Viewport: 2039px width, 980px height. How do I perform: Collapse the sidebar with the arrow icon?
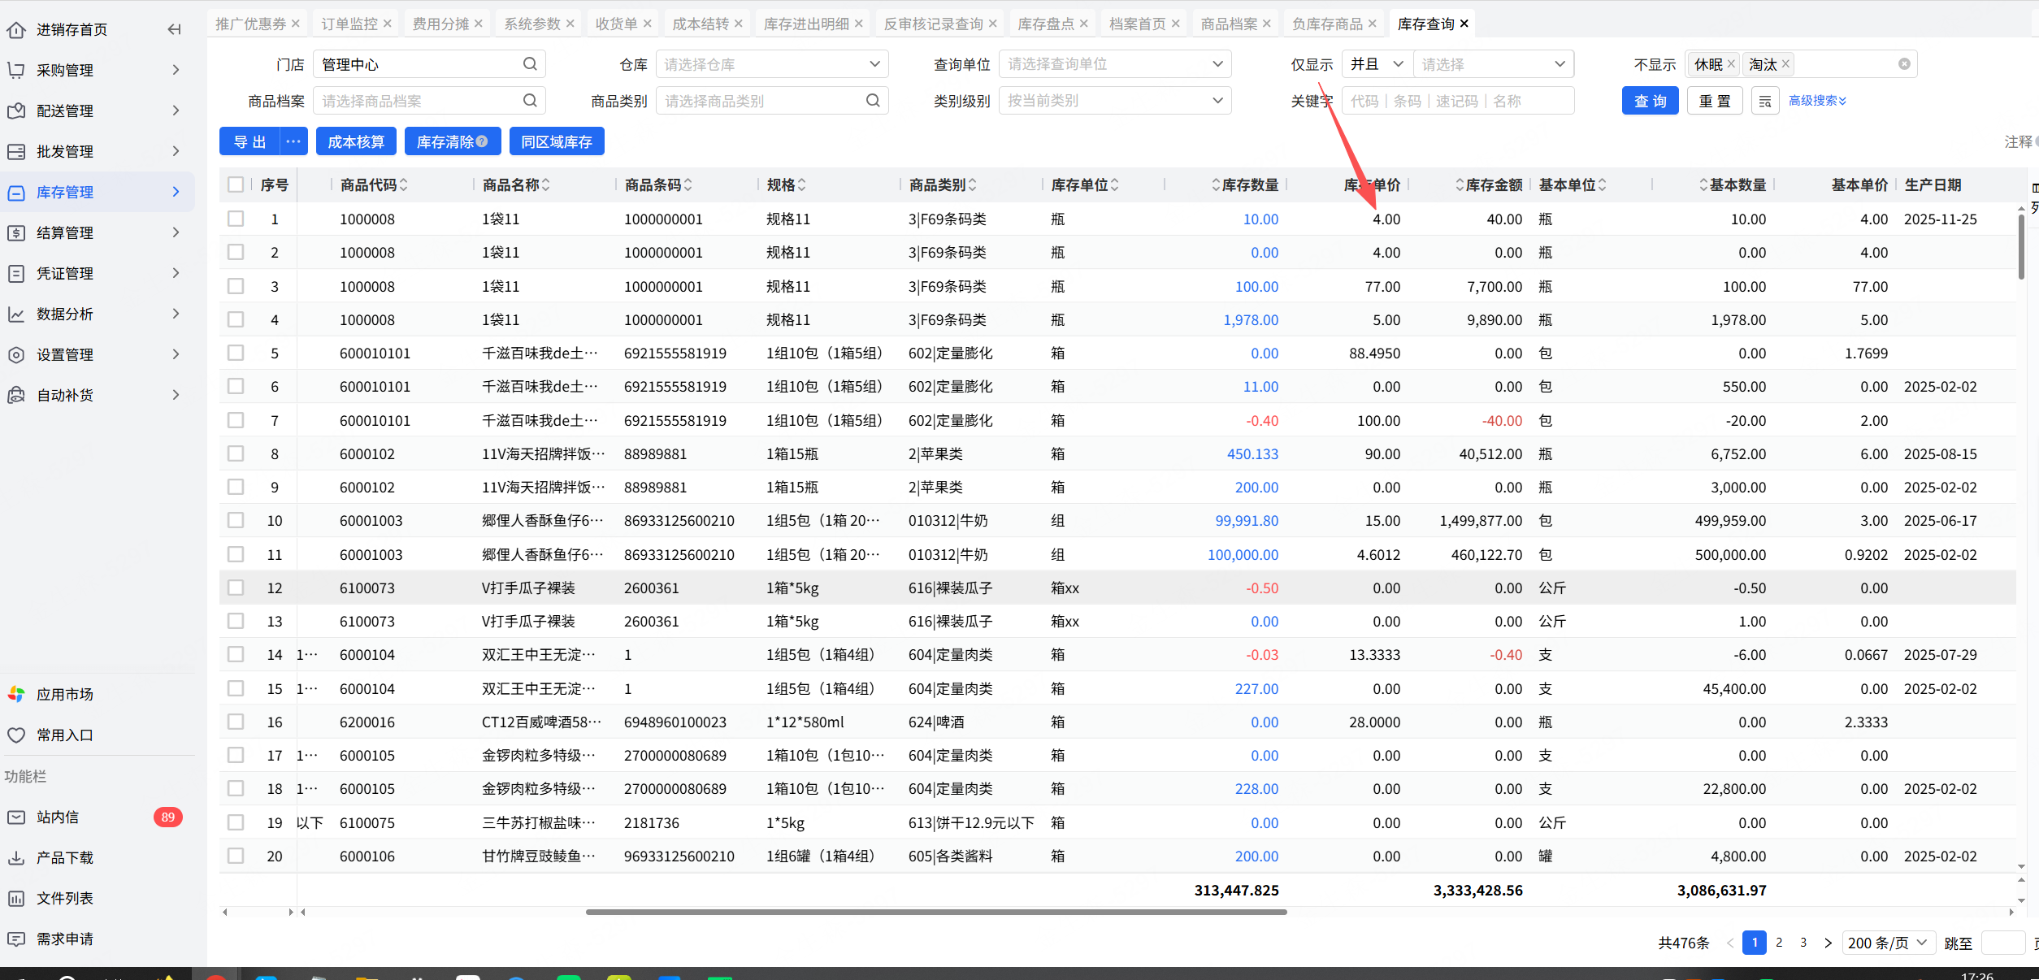click(x=174, y=30)
